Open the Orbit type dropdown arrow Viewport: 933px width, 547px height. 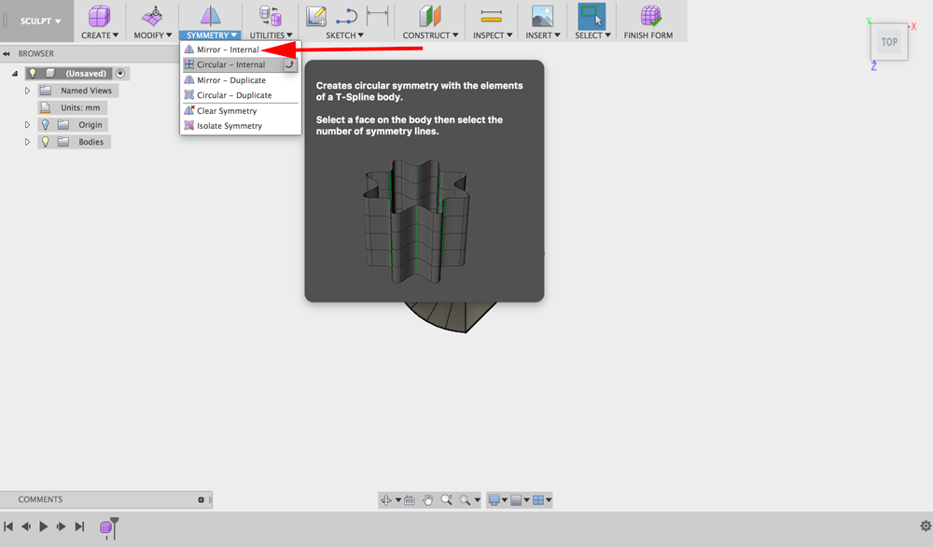tap(398, 500)
